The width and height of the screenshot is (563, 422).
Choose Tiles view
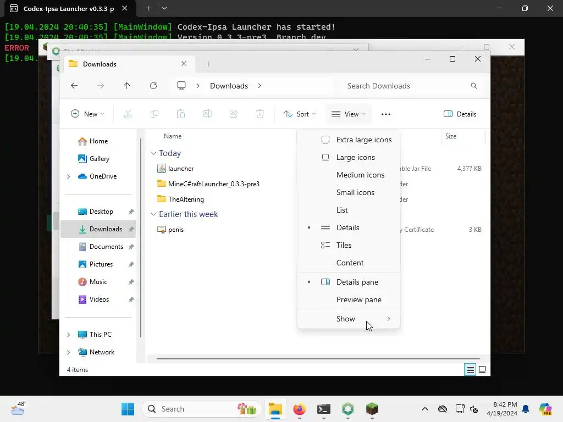(349, 245)
